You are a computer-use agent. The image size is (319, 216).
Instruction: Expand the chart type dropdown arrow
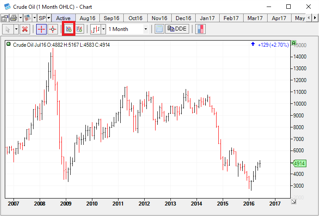point(103,29)
